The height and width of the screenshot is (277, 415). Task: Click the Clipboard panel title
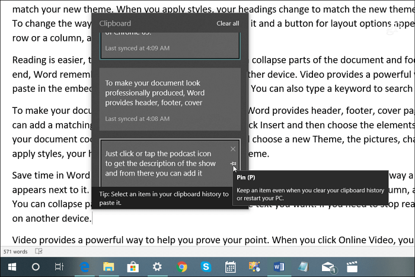115,23
